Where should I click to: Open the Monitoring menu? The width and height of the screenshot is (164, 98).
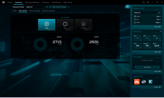56,2
